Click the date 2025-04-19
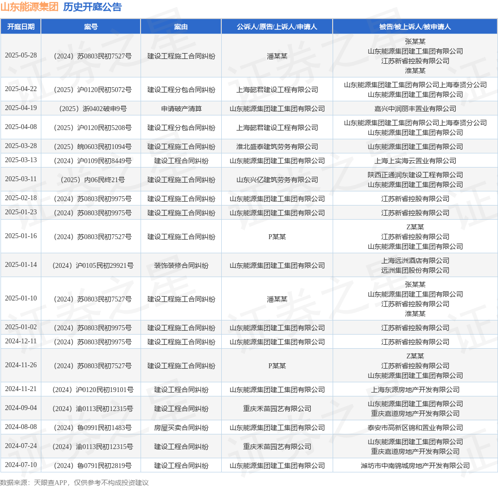This screenshot has width=498, height=487. click(x=21, y=108)
